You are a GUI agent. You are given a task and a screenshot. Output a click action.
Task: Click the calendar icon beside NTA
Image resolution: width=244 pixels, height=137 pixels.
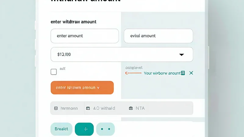[131, 108]
